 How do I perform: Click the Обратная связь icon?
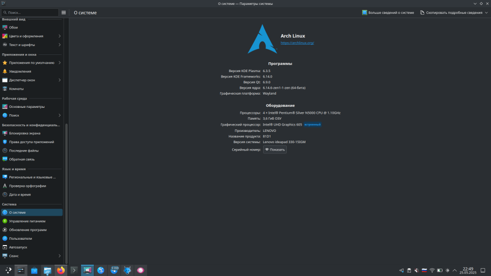[x=5, y=159]
